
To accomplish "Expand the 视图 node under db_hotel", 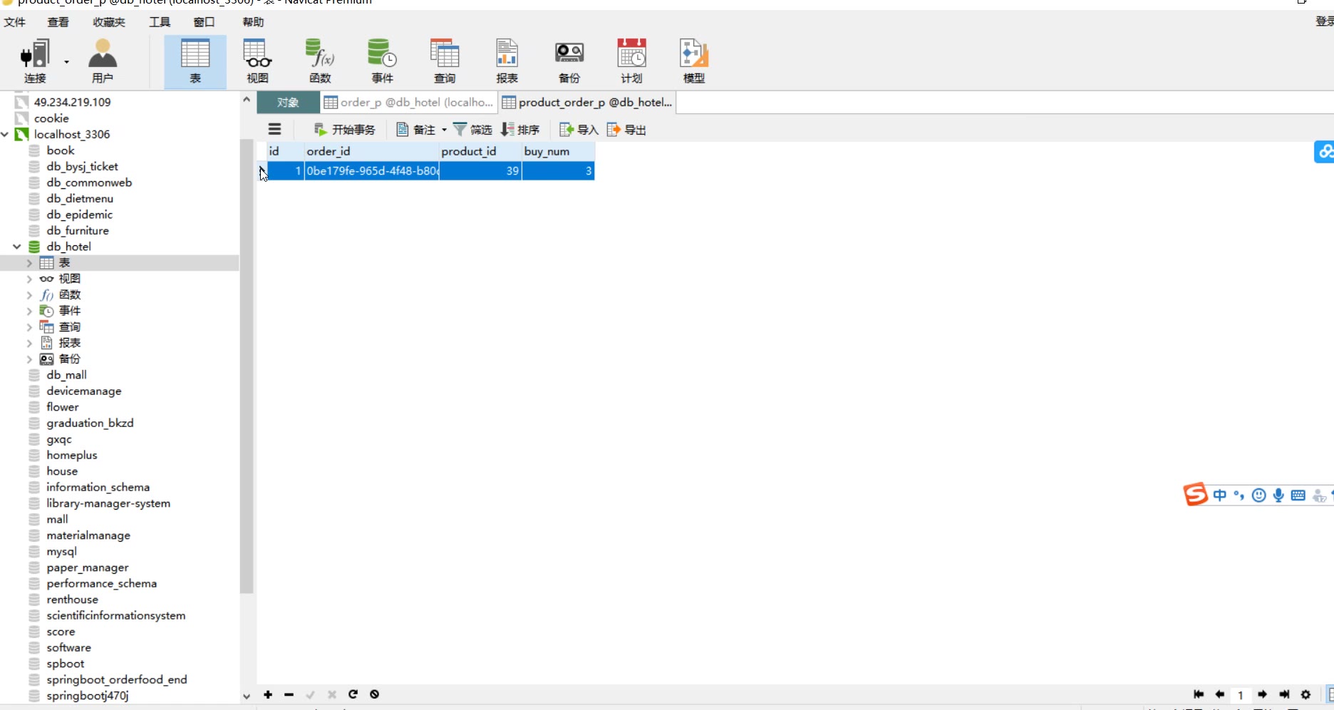I will [29, 279].
